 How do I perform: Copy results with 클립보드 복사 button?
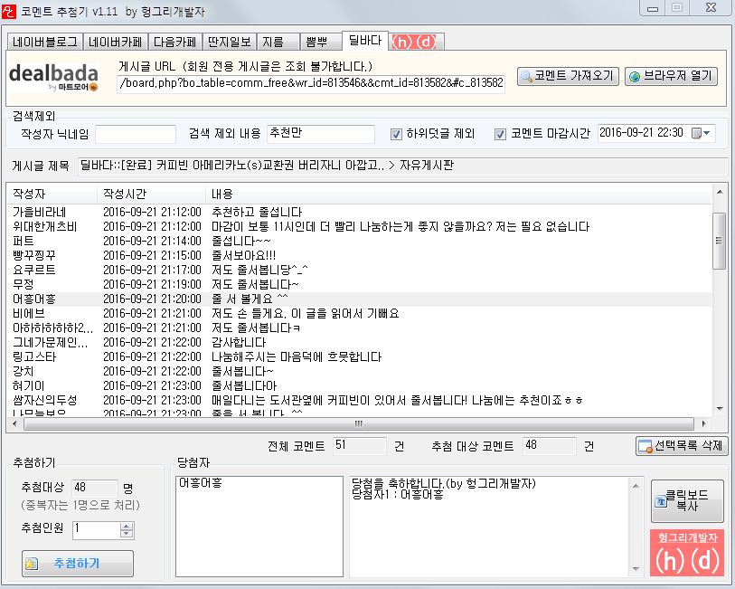point(687,501)
